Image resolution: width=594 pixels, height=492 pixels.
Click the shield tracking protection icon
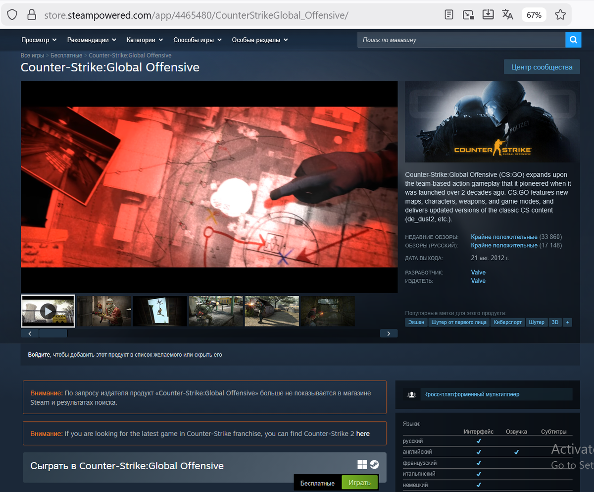11,15
